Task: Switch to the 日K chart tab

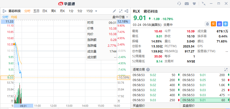Action: [x=45, y=11]
